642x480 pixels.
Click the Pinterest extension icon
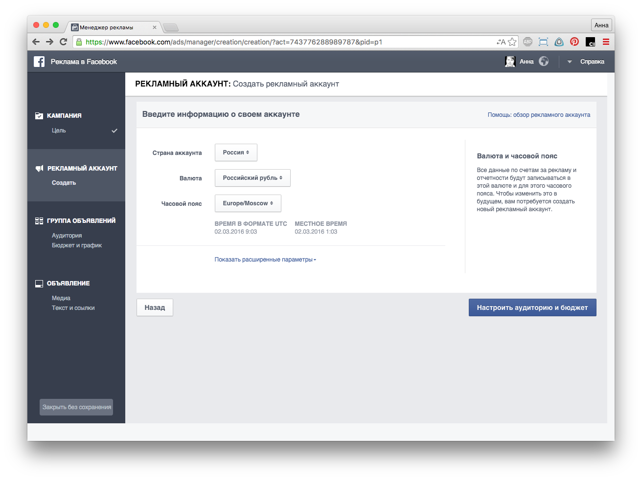coord(574,42)
